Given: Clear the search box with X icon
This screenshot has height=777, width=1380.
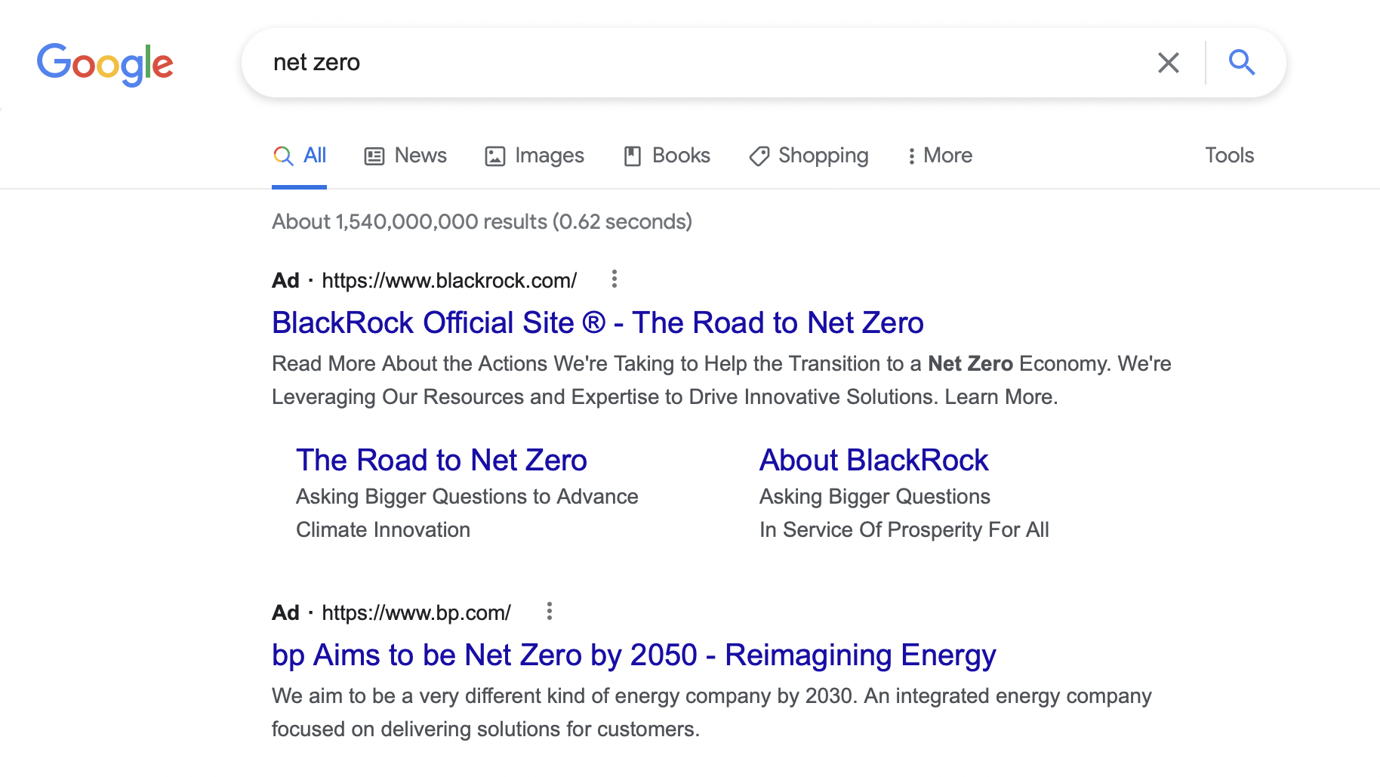Looking at the screenshot, I should pyautogui.click(x=1168, y=63).
